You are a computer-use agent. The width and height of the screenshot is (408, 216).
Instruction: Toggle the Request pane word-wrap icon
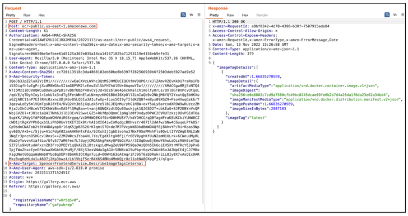tap(183, 15)
